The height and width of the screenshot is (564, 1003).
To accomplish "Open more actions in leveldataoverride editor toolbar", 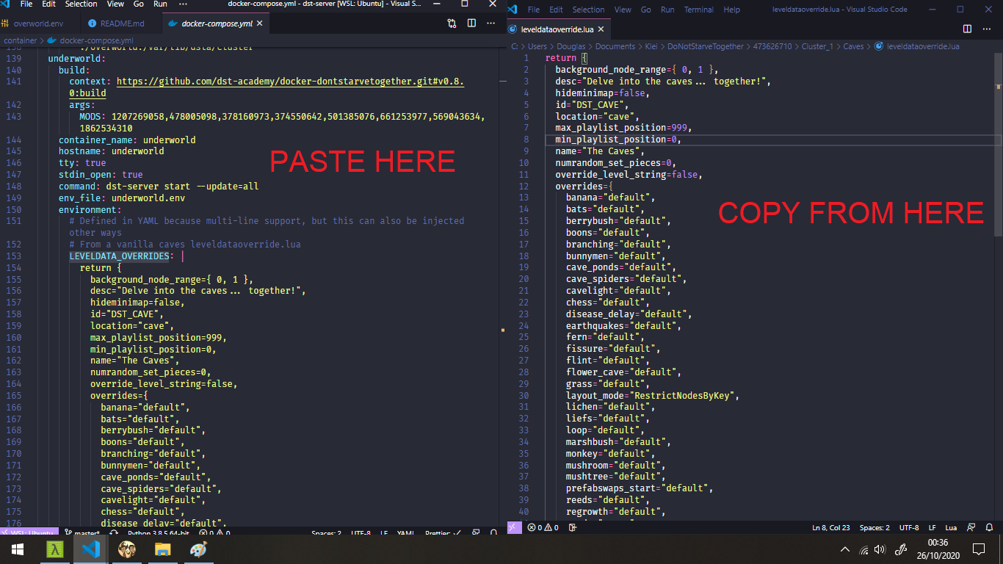I will pyautogui.click(x=988, y=29).
